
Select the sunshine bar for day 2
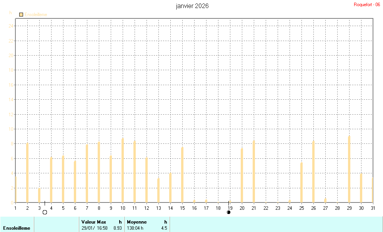[27, 172]
